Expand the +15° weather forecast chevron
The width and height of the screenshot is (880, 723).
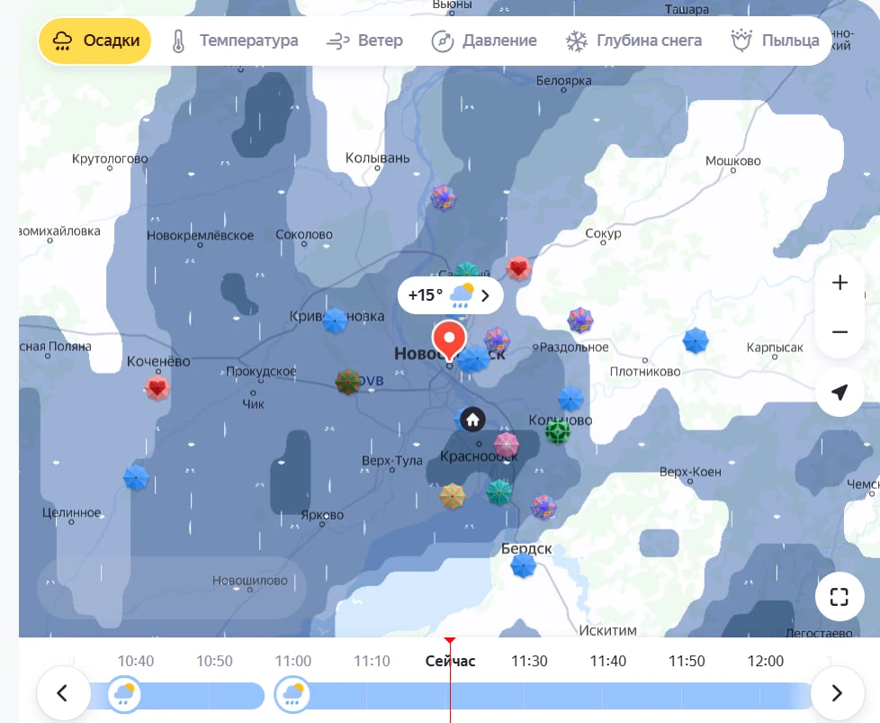pos(486,295)
